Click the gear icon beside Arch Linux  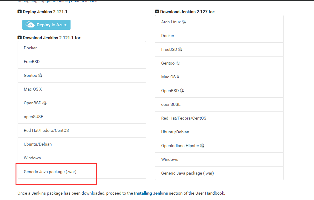[184, 22]
